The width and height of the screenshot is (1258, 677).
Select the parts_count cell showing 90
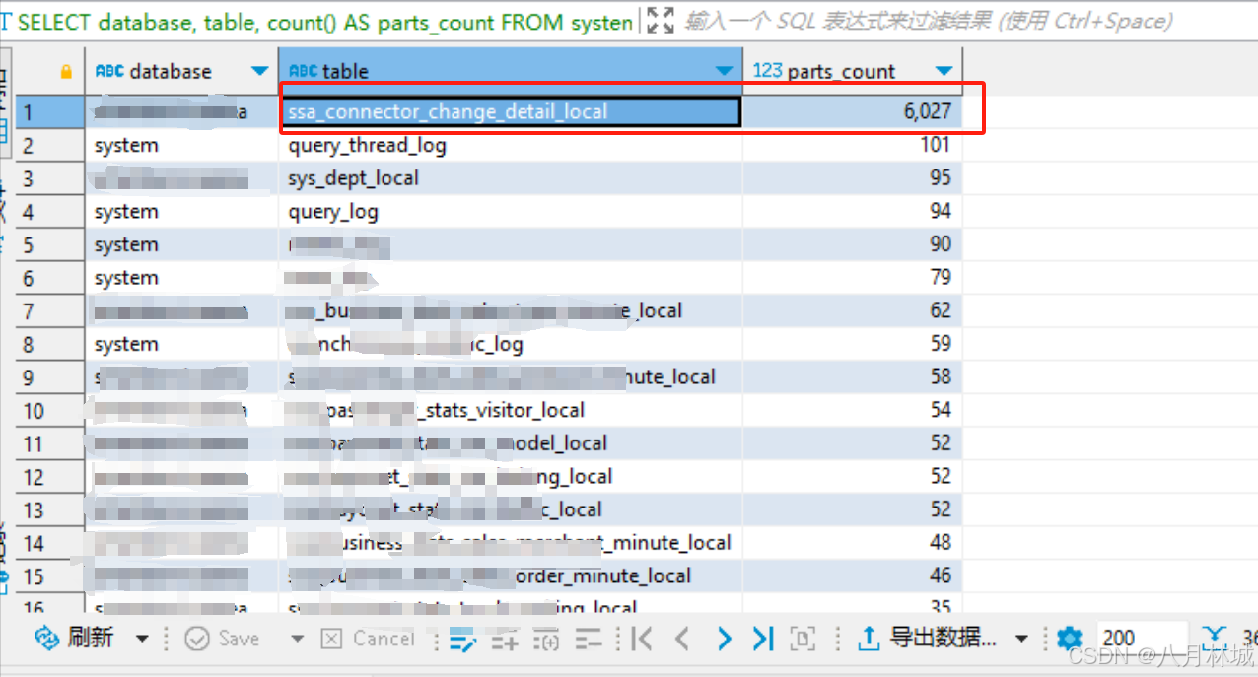[x=853, y=244]
